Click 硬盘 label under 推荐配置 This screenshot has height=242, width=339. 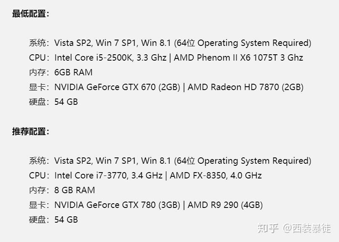37,220
